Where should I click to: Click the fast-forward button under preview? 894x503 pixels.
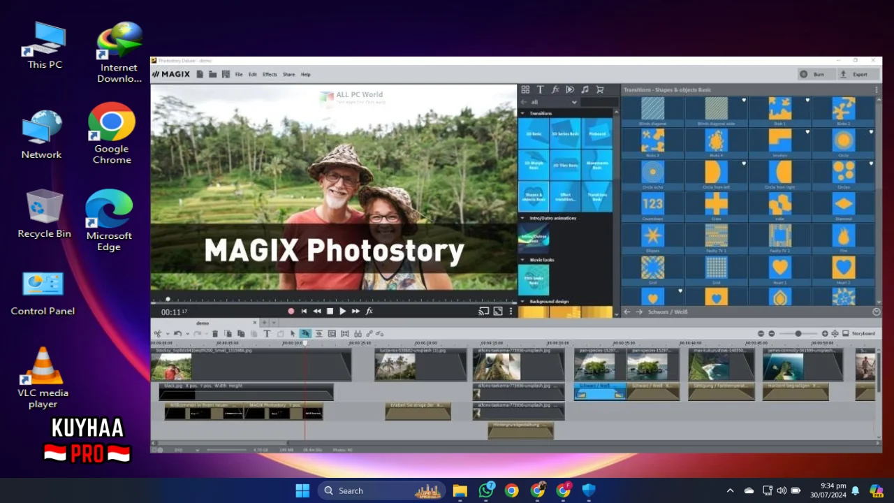coord(356,311)
